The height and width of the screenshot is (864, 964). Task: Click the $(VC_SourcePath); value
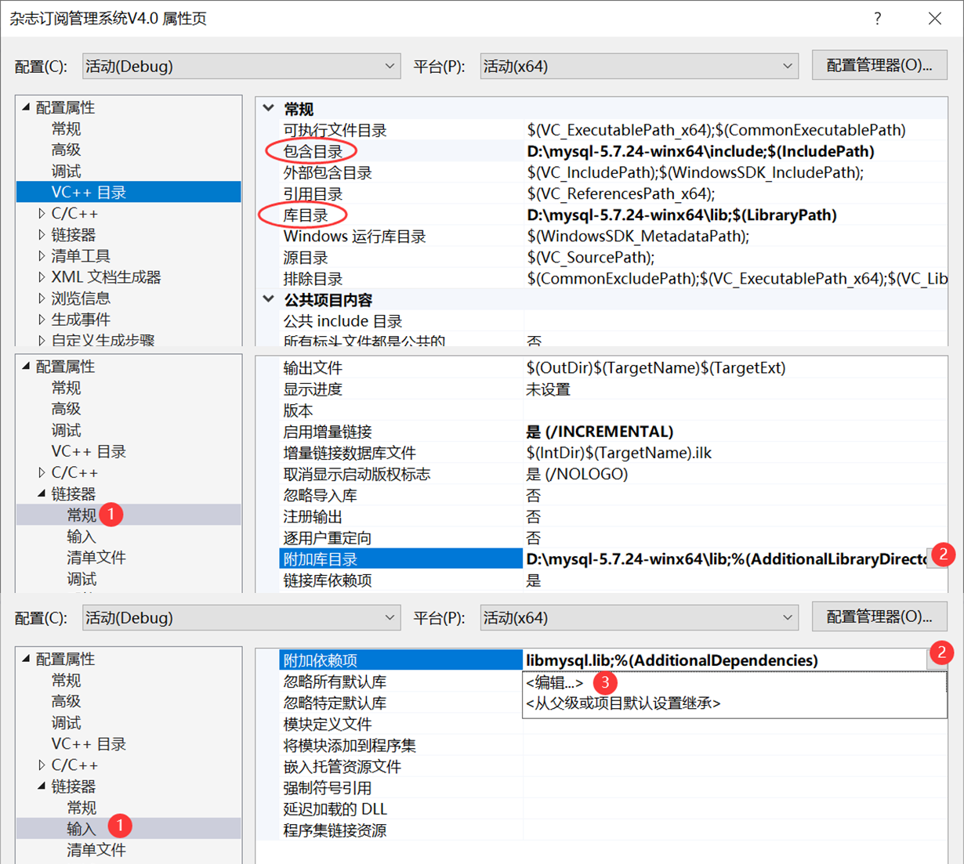coord(591,257)
